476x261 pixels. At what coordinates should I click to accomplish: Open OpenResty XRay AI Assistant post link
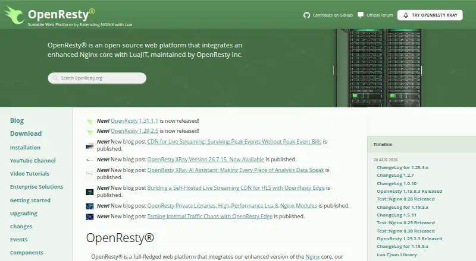[236, 170]
